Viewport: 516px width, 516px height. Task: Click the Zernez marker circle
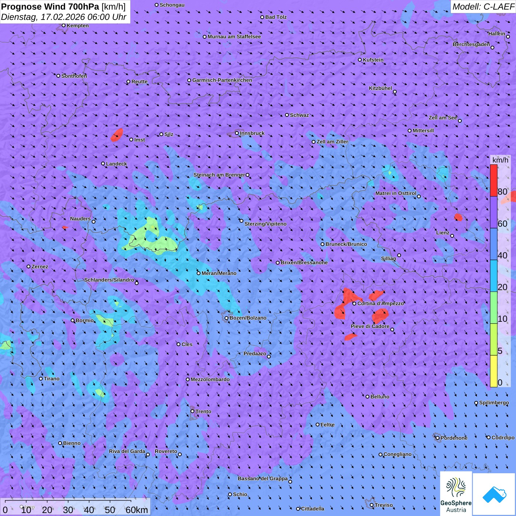point(29,266)
